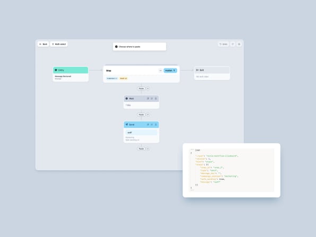Click the Wait node clock icon

point(127,99)
